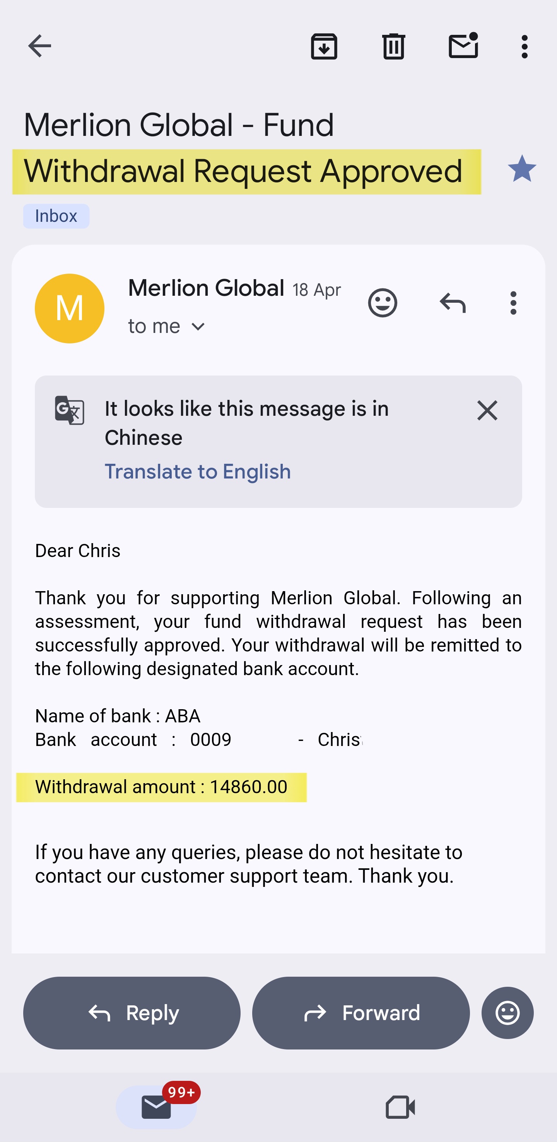Tap Translate to English link

coord(198,472)
